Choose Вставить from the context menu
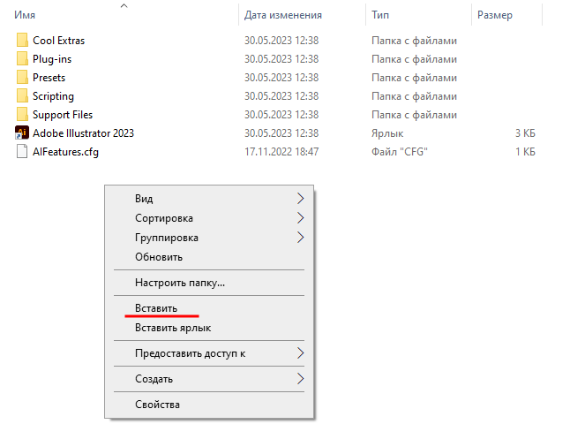 click(156, 308)
